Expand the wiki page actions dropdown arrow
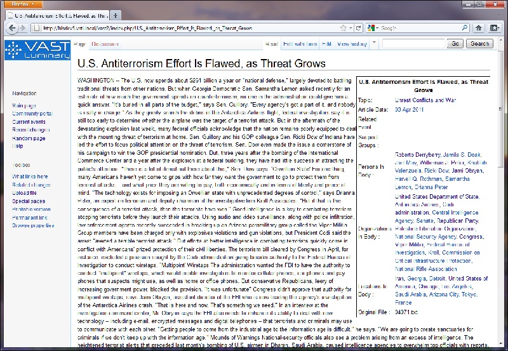This screenshot has height=351, width=508. [x=375, y=44]
